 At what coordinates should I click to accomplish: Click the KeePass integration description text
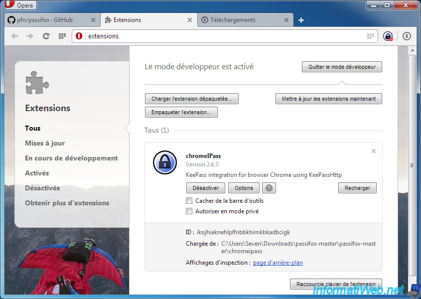264,175
